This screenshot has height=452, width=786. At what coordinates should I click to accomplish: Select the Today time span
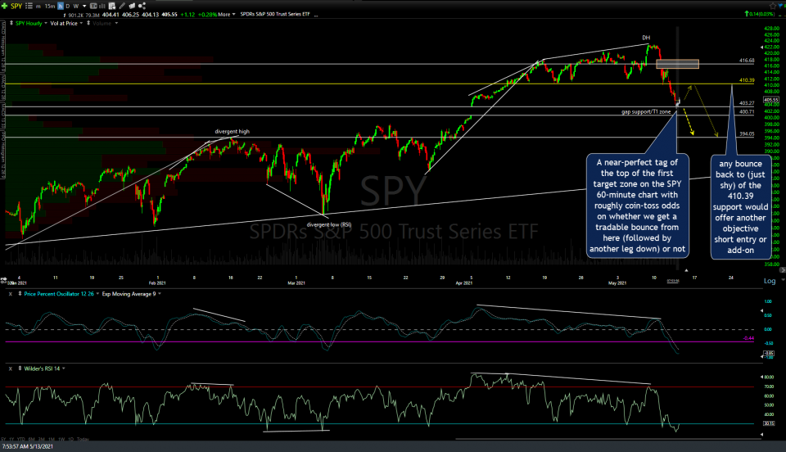point(84,440)
